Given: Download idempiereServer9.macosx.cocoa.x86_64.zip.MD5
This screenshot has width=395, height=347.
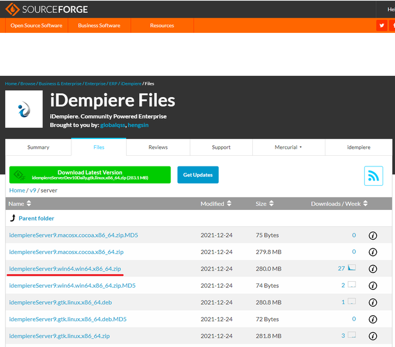Looking at the screenshot, I should coord(74,235).
